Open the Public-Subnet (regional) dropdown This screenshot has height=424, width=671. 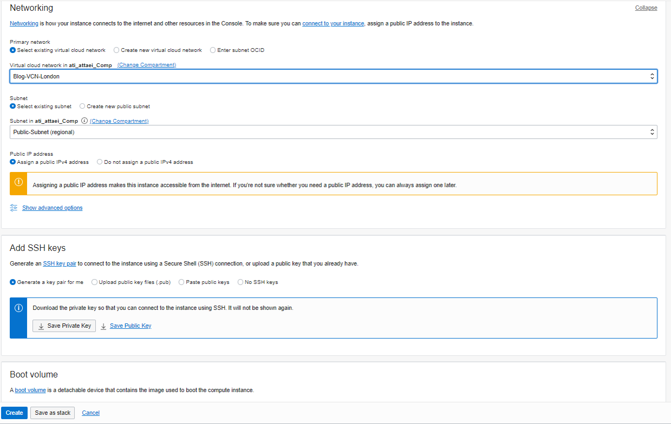333,132
